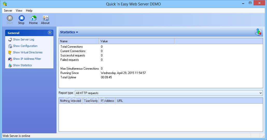Open the Help menu

click(x=29, y=11)
